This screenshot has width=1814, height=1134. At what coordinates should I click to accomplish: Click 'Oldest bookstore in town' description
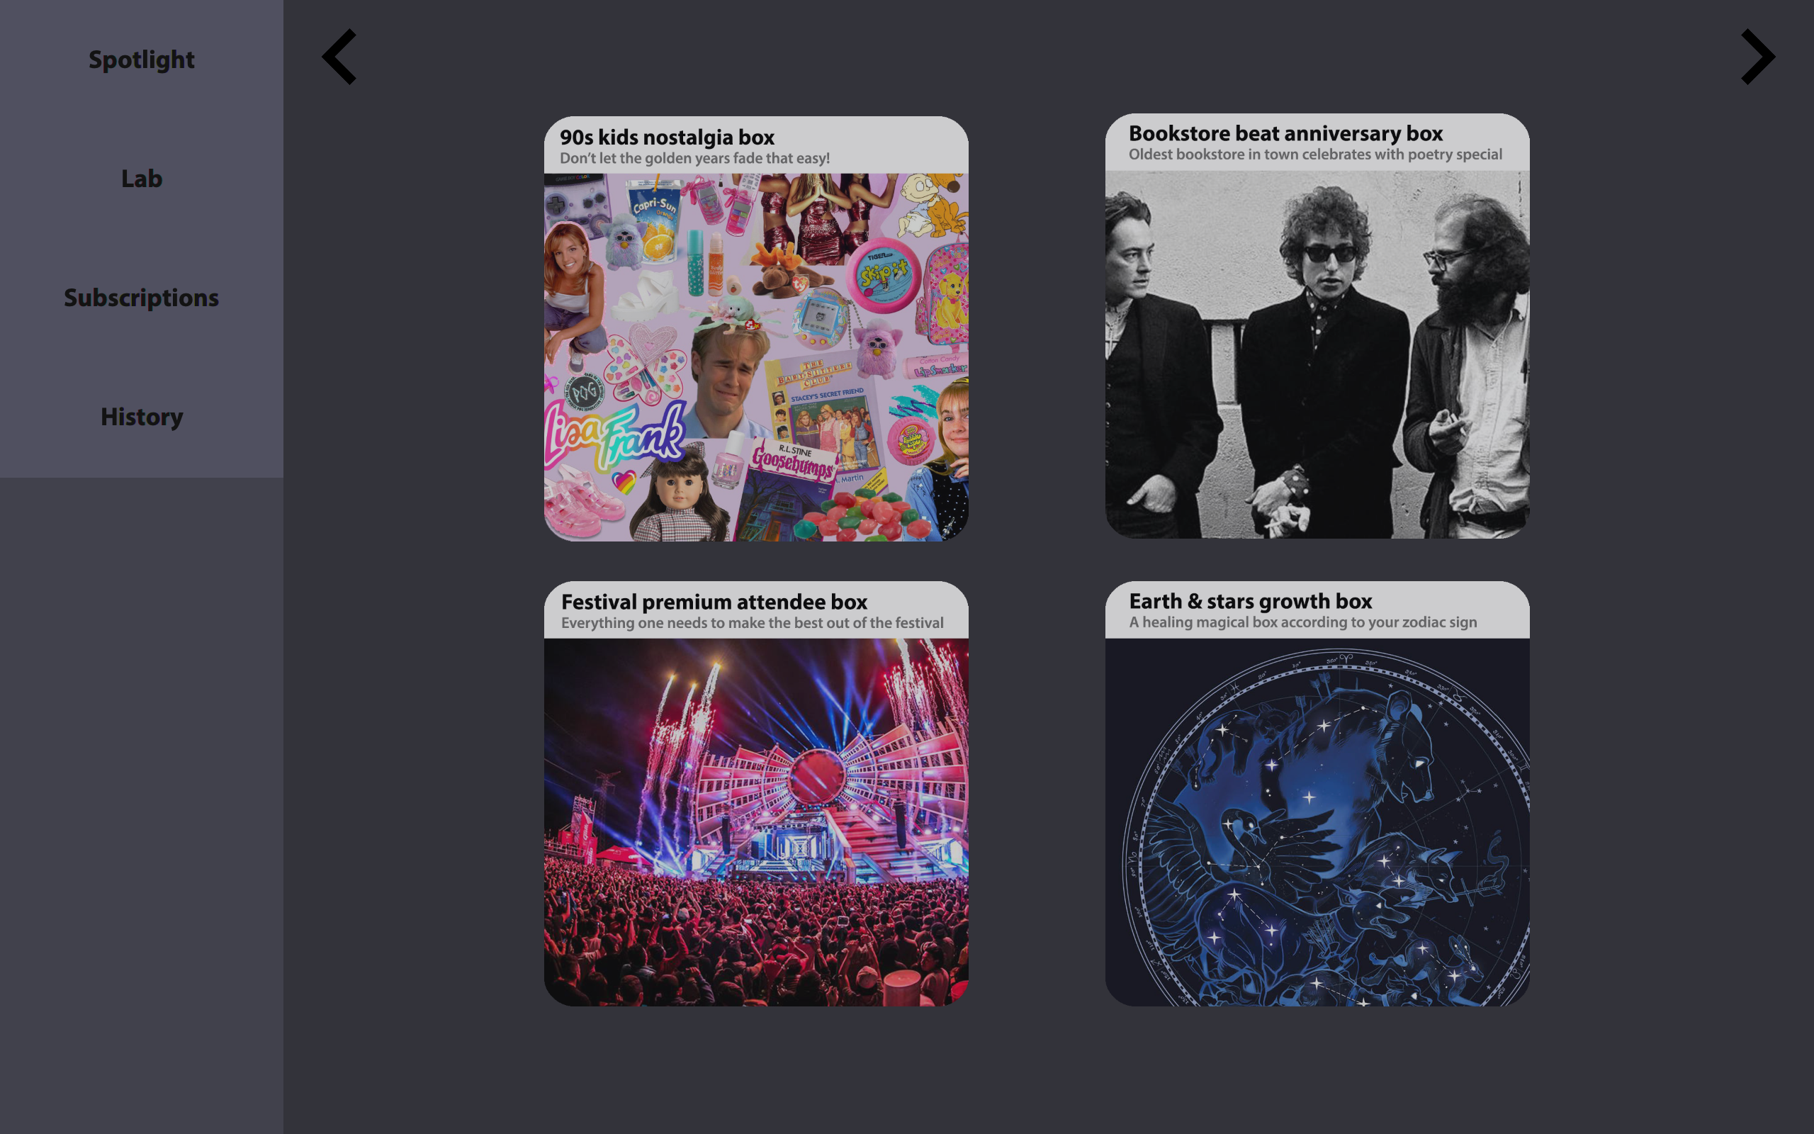tap(1316, 155)
